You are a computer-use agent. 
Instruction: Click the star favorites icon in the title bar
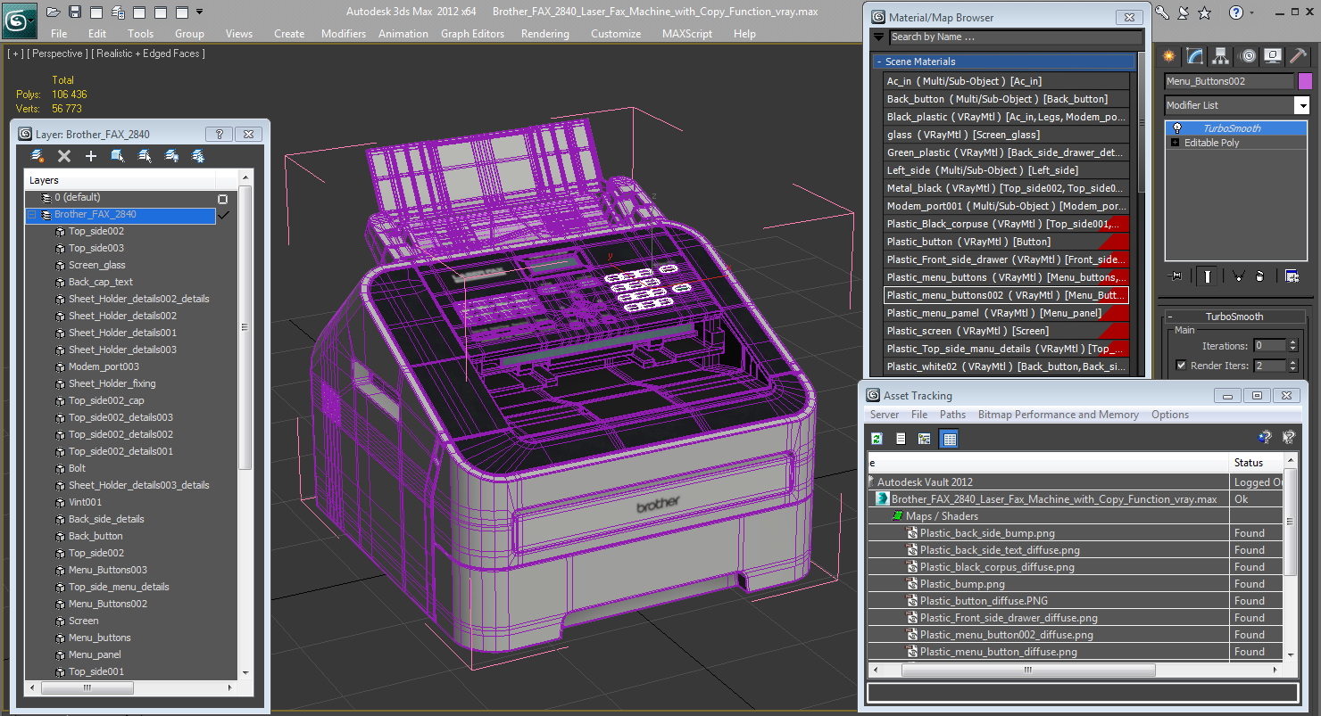(1205, 12)
